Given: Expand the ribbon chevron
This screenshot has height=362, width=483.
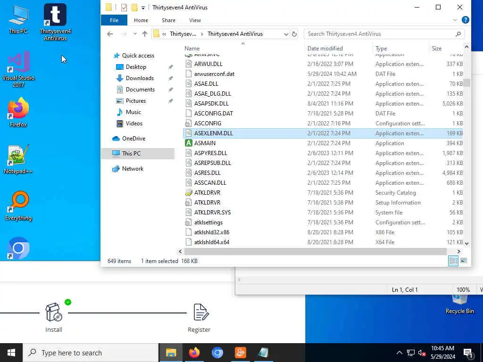Looking at the screenshot, I should coord(455,20).
